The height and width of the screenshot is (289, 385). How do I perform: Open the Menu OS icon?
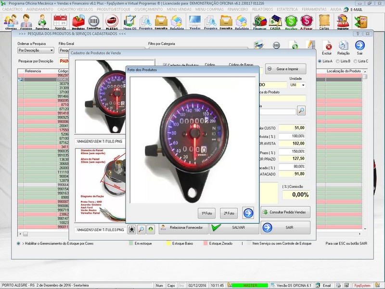coord(129,22)
